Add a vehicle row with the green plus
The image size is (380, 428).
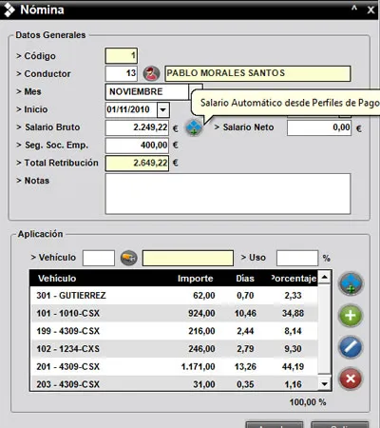point(351,316)
